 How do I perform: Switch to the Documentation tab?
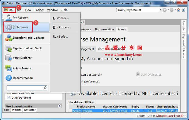(105, 29)
